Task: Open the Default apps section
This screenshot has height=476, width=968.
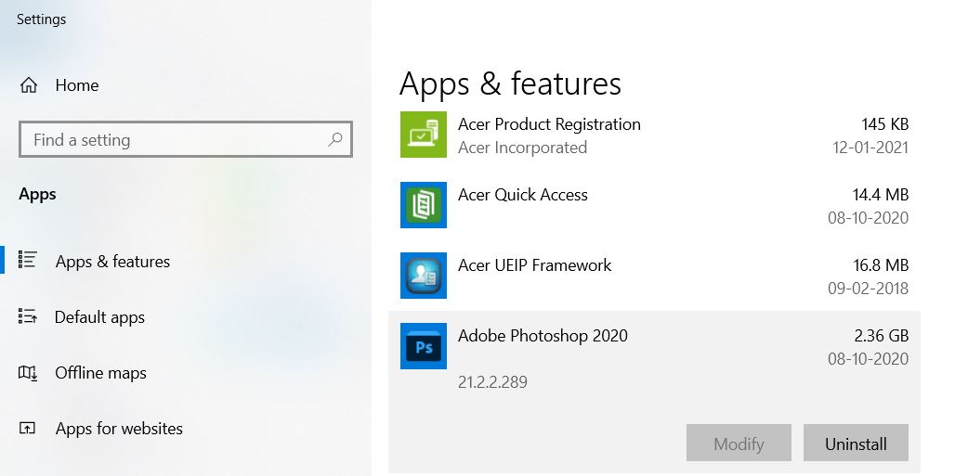Action: (x=100, y=317)
